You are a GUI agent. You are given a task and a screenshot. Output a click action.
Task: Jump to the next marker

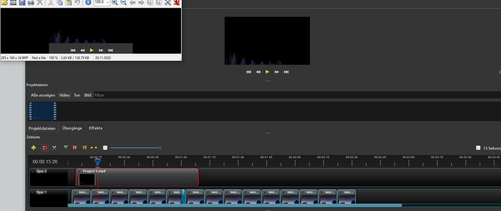tap(84, 148)
